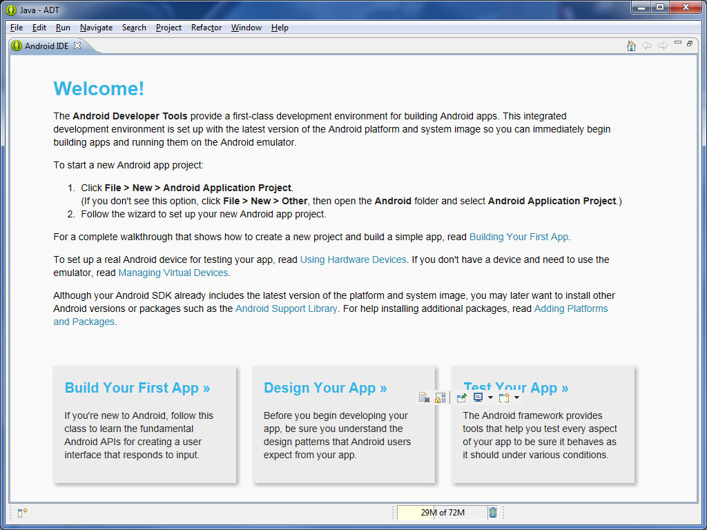The height and width of the screenshot is (530, 707).
Task: Expand the Display Selected Console dropdown arrow
Action: coord(491,397)
